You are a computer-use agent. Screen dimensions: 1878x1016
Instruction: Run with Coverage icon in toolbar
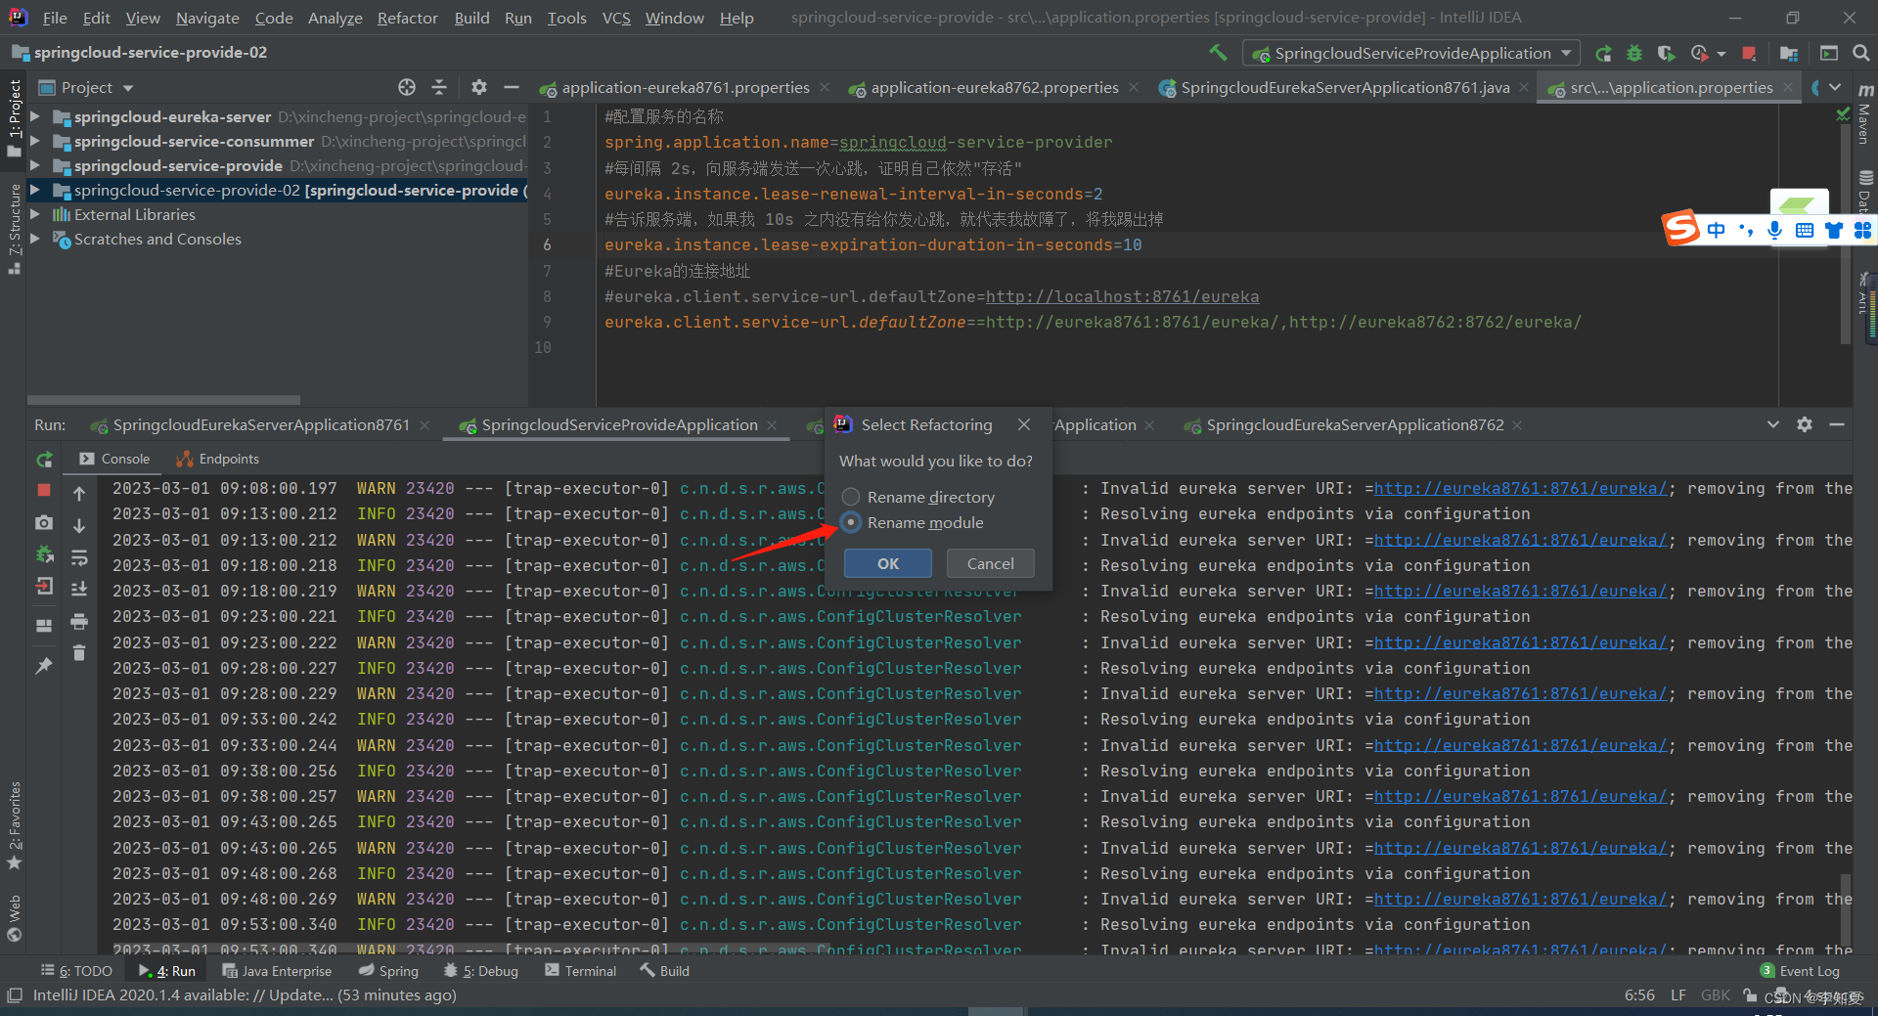(1667, 53)
